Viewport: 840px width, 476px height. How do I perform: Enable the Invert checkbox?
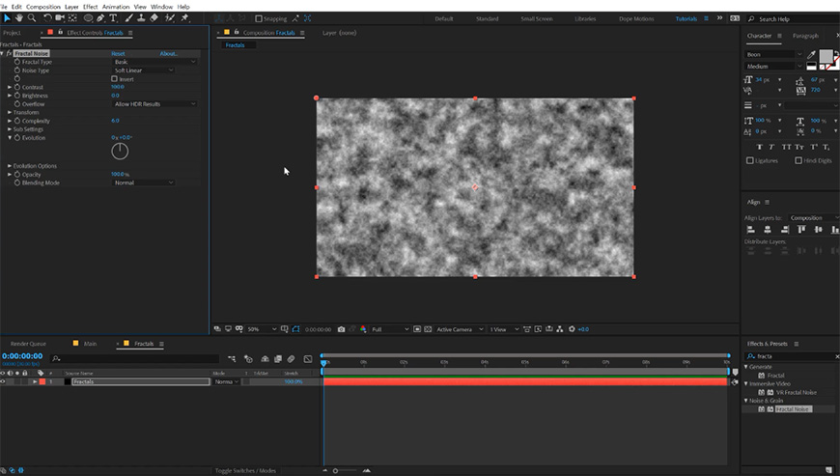click(x=115, y=78)
